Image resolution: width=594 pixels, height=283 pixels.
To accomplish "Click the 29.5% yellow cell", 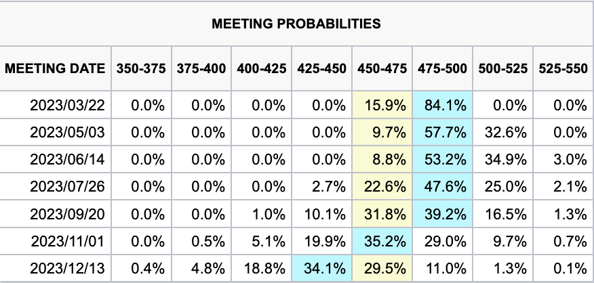I will click(381, 267).
